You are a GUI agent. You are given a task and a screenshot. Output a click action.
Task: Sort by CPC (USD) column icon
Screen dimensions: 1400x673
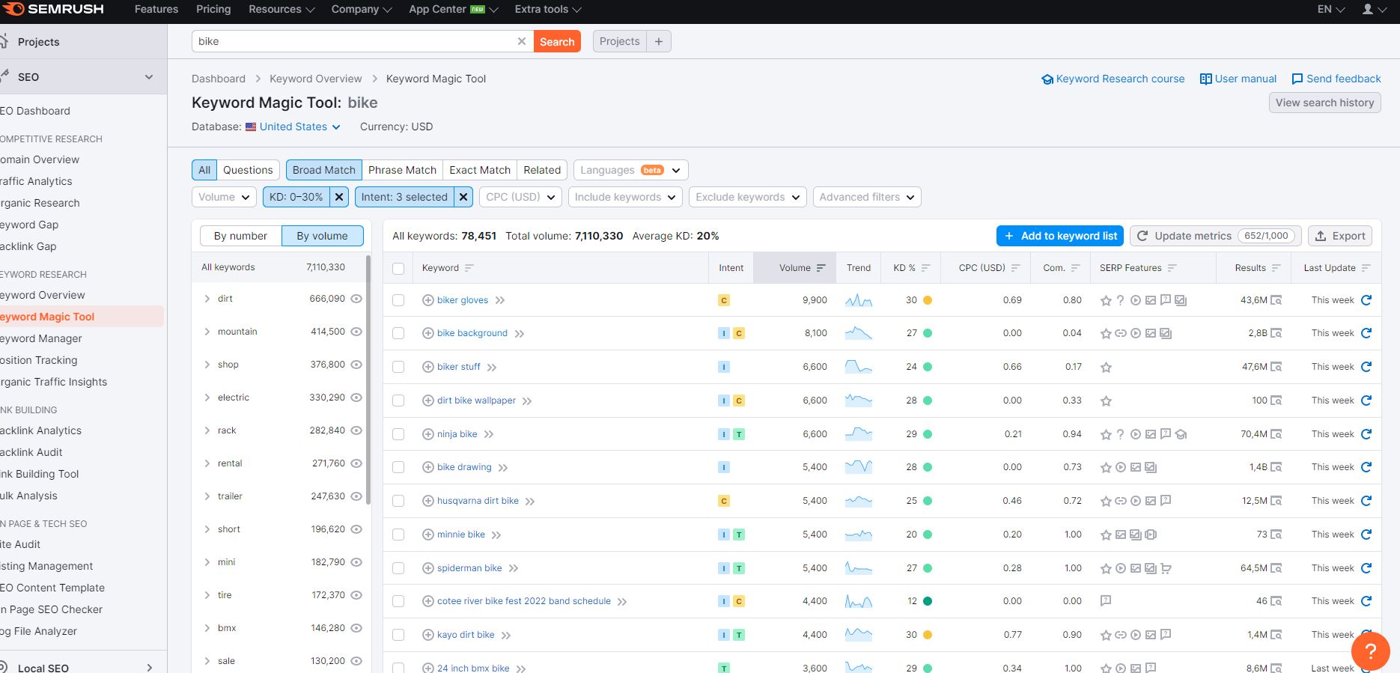coord(1016,268)
